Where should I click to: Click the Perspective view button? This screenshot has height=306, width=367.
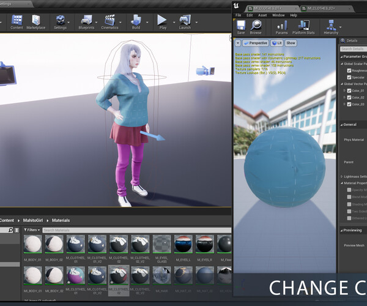pos(256,43)
